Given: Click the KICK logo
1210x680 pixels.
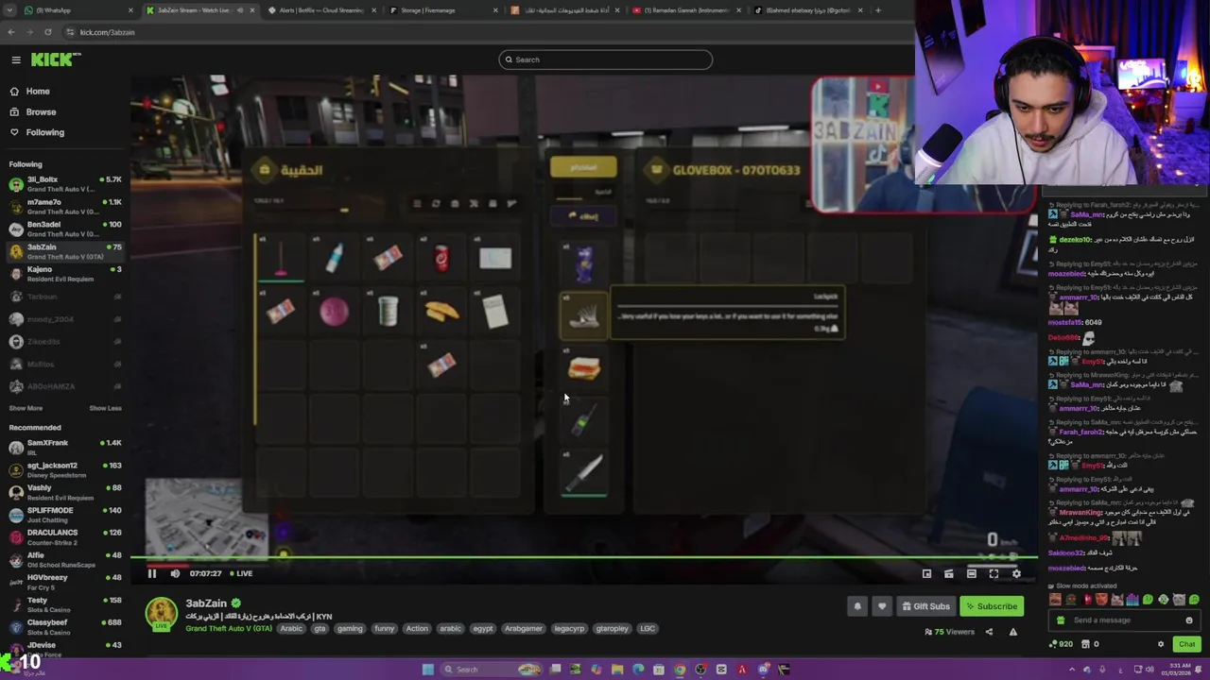Looking at the screenshot, I should (x=56, y=59).
